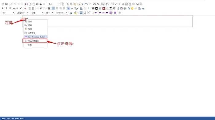Screen dimensions: 215x120
Task: Click the Cut scissors toolbar icon
Action: tap(68, 4)
